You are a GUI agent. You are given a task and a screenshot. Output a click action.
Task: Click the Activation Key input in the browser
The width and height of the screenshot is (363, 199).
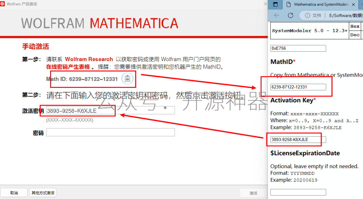tap(298, 140)
